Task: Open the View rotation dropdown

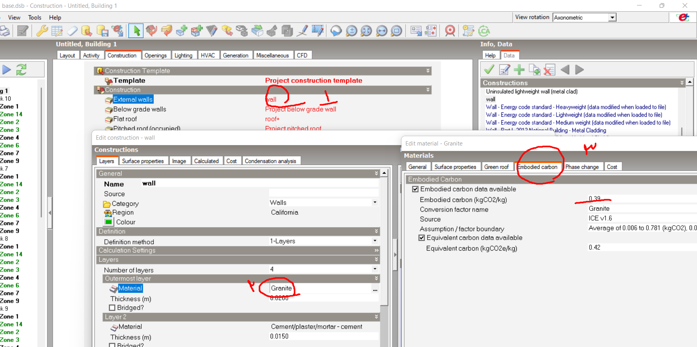Action: coord(613,18)
